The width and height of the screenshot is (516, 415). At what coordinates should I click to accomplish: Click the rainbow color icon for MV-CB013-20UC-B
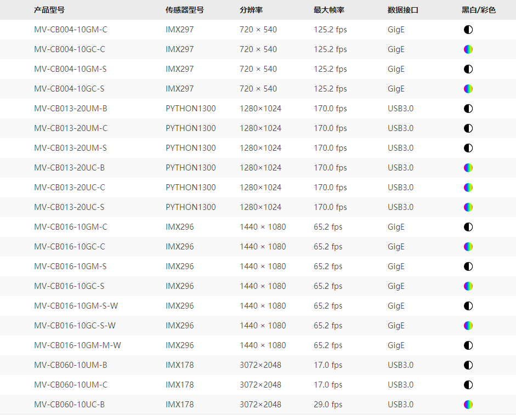pyautogui.click(x=468, y=168)
